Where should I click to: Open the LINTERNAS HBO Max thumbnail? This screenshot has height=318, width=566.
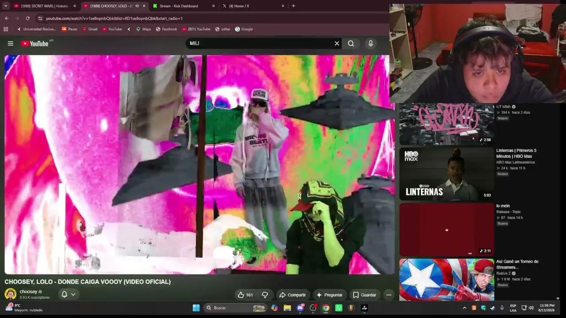(446, 174)
